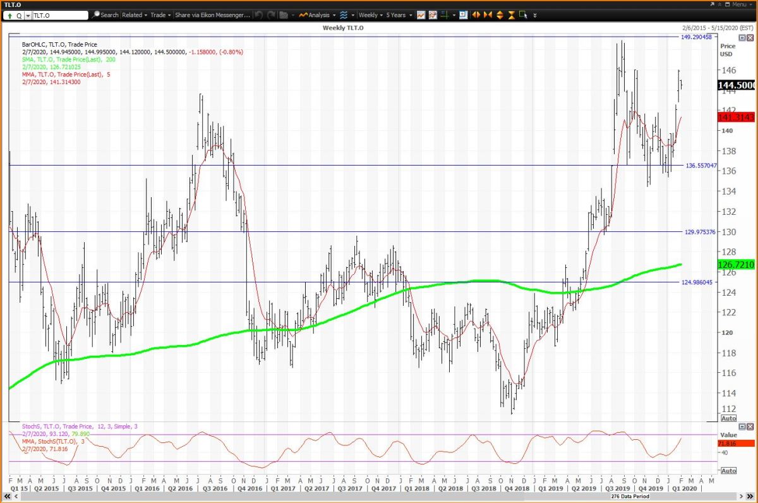Viewport: 758px width, 503px height.
Task: Click the vertical expand arrows icon
Action: [500, 15]
